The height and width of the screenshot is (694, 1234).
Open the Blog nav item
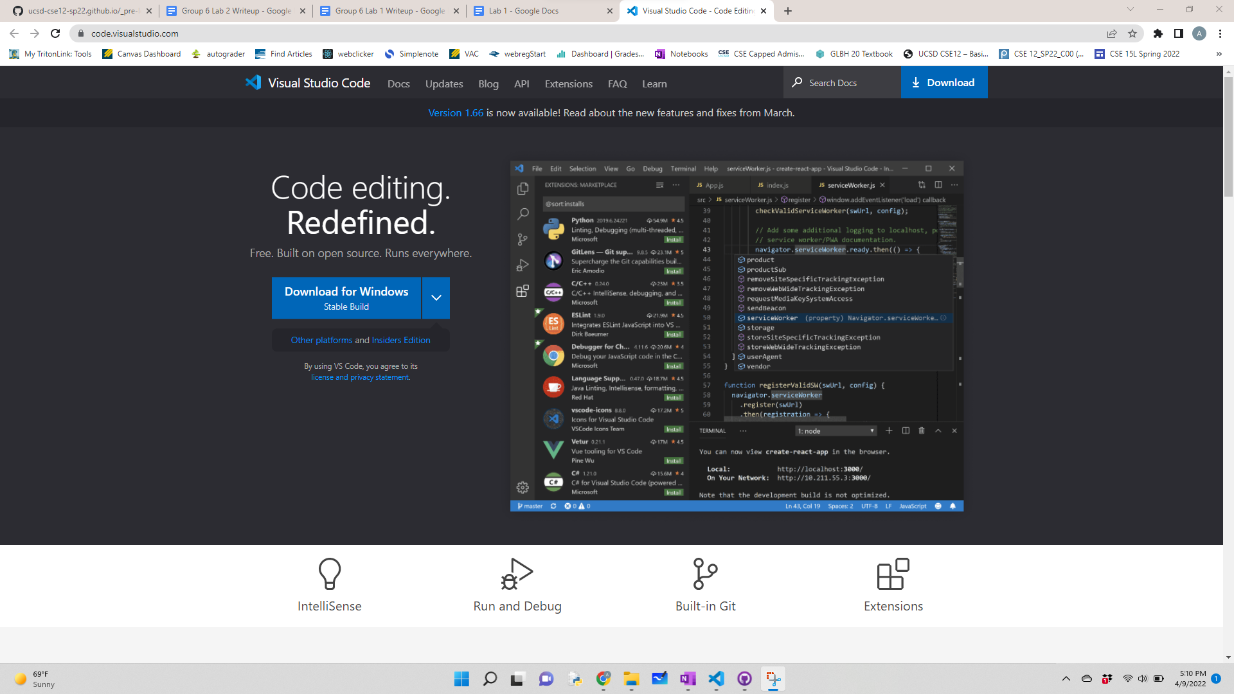click(x=488, y=84)
